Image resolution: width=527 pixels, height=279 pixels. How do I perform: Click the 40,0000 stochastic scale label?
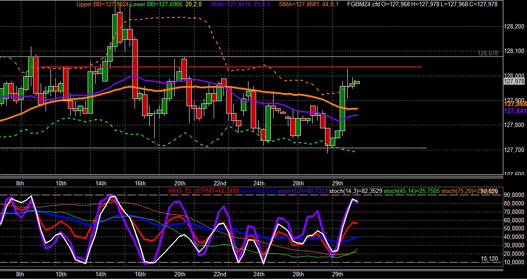514,237
